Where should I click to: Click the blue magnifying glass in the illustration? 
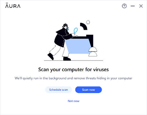pos(75,30)
